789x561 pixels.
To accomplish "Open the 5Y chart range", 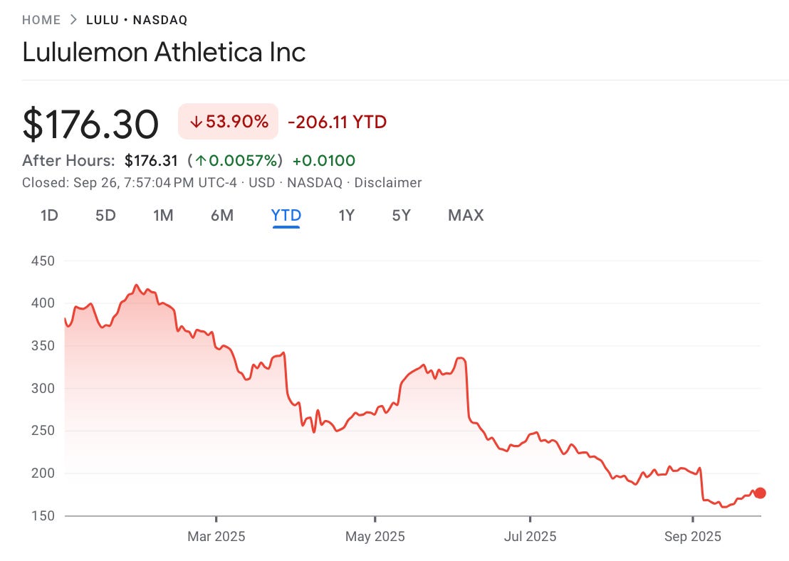I will 401,215.
